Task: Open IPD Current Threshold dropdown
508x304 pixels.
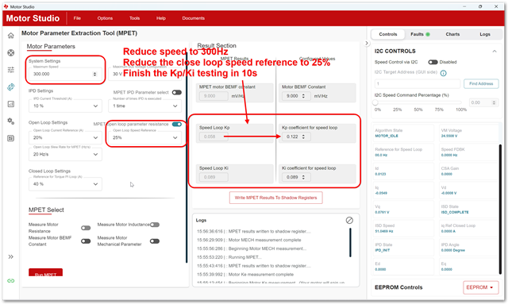Action: pos(65,106)
